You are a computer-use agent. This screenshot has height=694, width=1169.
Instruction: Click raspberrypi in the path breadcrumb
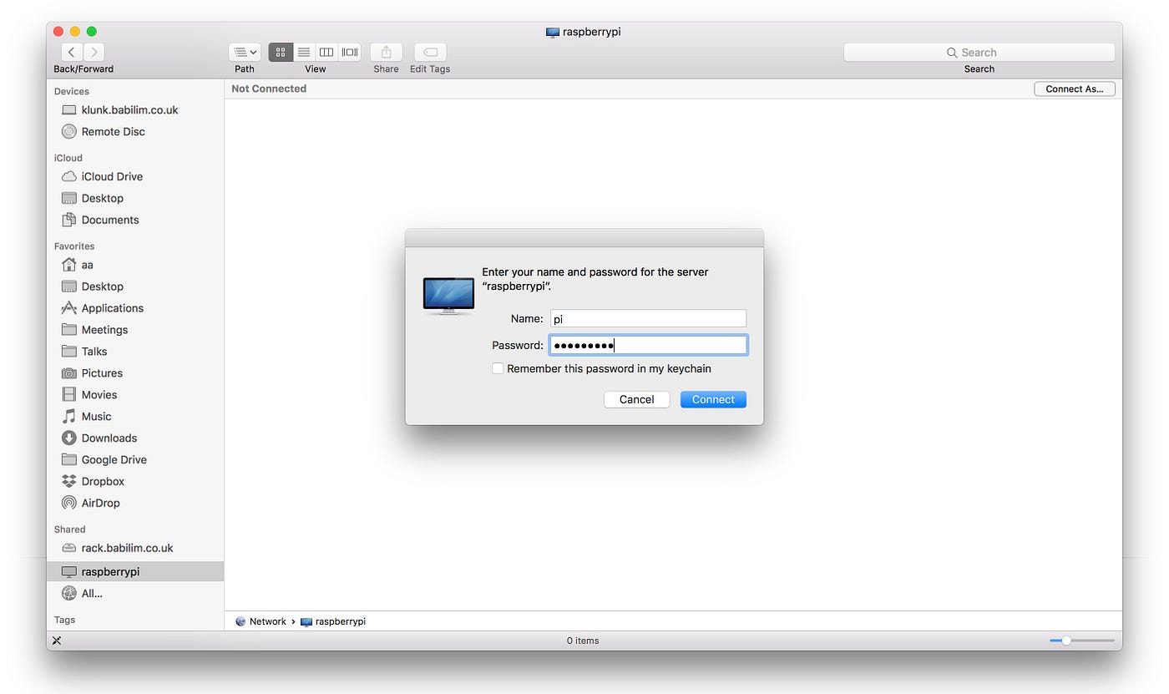click(341, 621)
